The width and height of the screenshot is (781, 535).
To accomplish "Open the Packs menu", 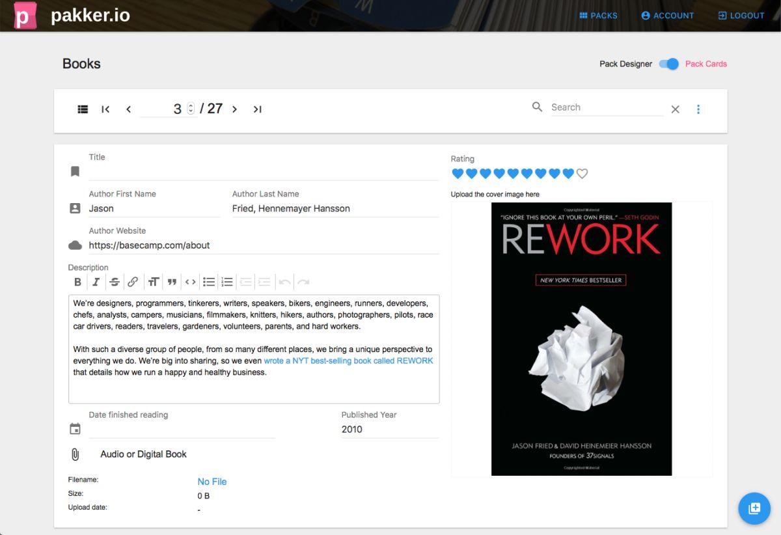I will point(598,16).
